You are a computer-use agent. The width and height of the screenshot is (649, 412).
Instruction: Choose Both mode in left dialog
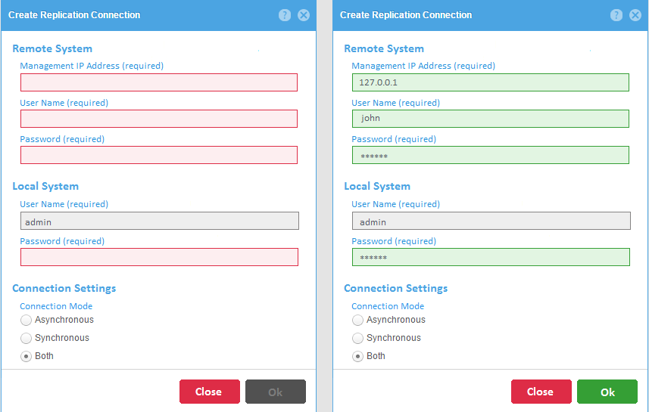(x=26, y=356)
